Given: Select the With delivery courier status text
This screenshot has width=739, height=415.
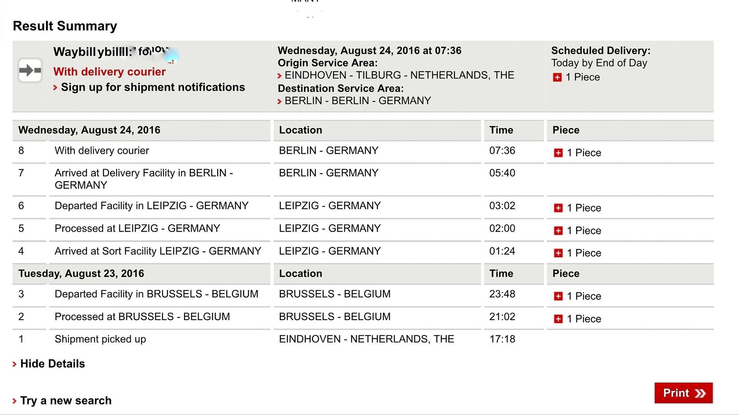Looking at the screenshot, I should [x=110, y=71].
